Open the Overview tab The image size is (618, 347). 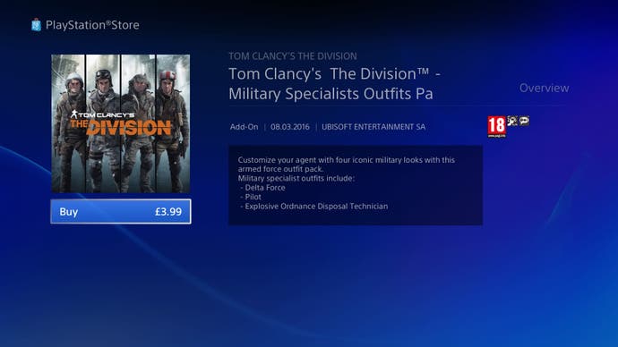point(544,88)
